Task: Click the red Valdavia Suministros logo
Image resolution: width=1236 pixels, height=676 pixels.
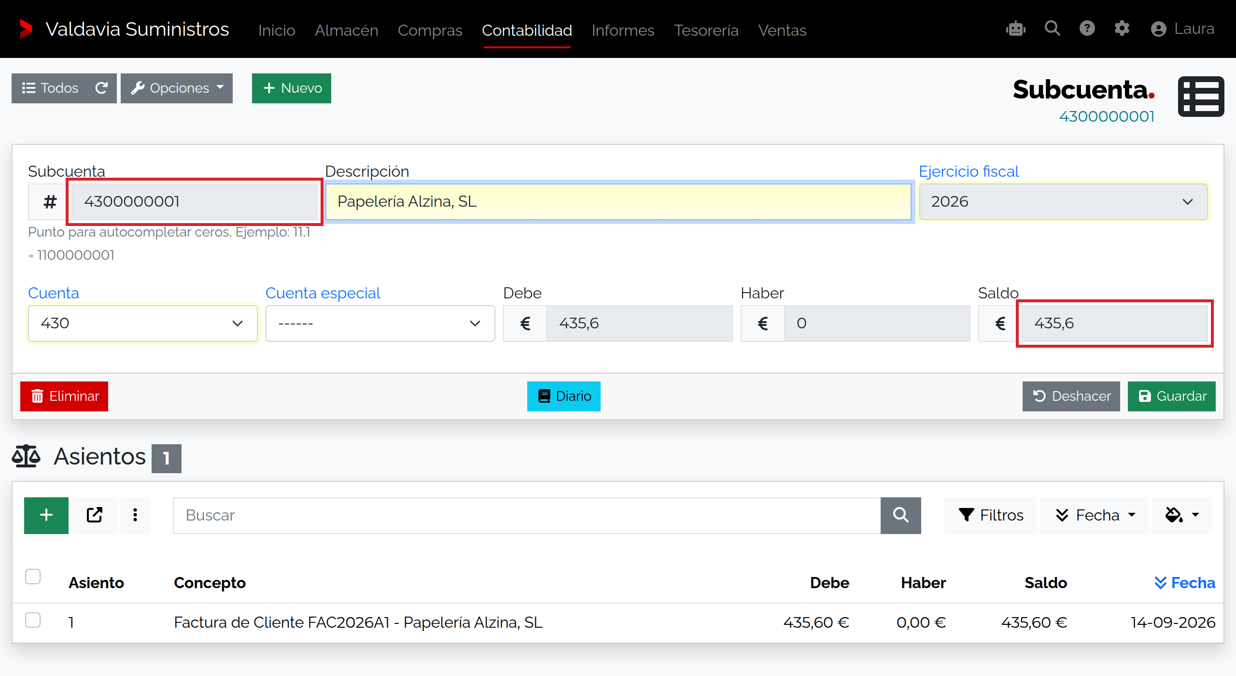Action: click(26, 29)
